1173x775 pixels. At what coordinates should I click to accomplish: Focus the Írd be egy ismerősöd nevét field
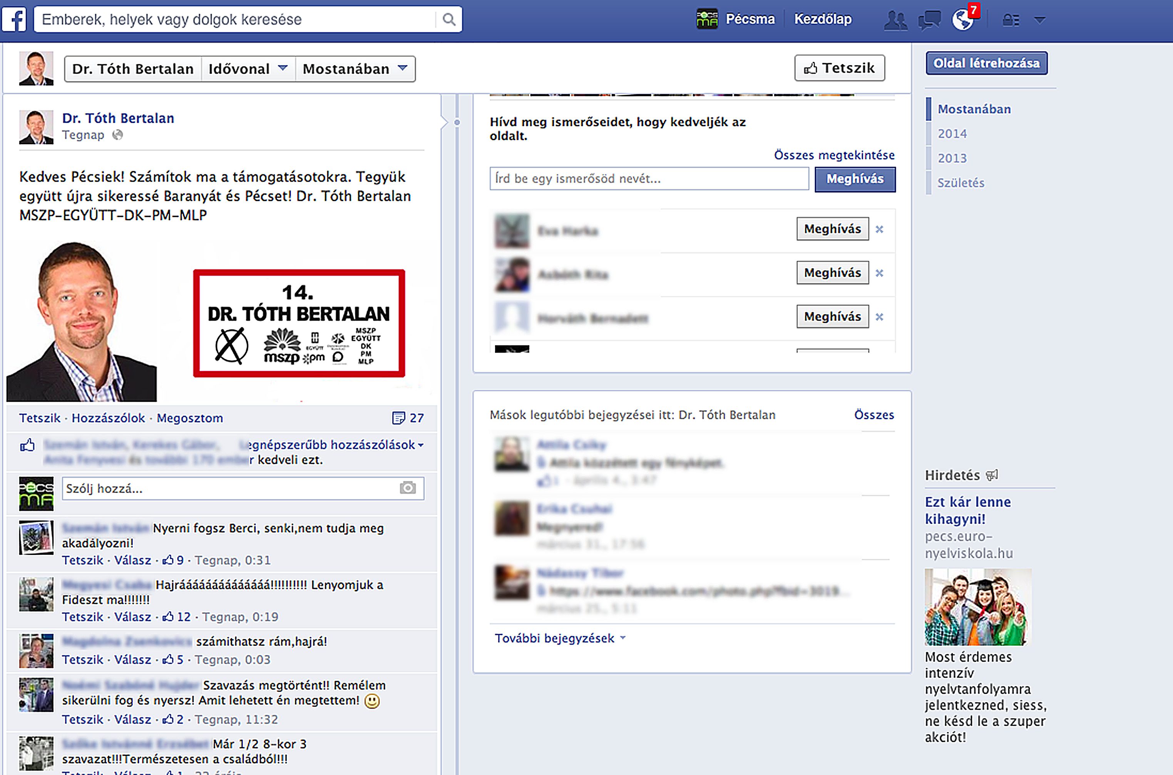point(649,179)
